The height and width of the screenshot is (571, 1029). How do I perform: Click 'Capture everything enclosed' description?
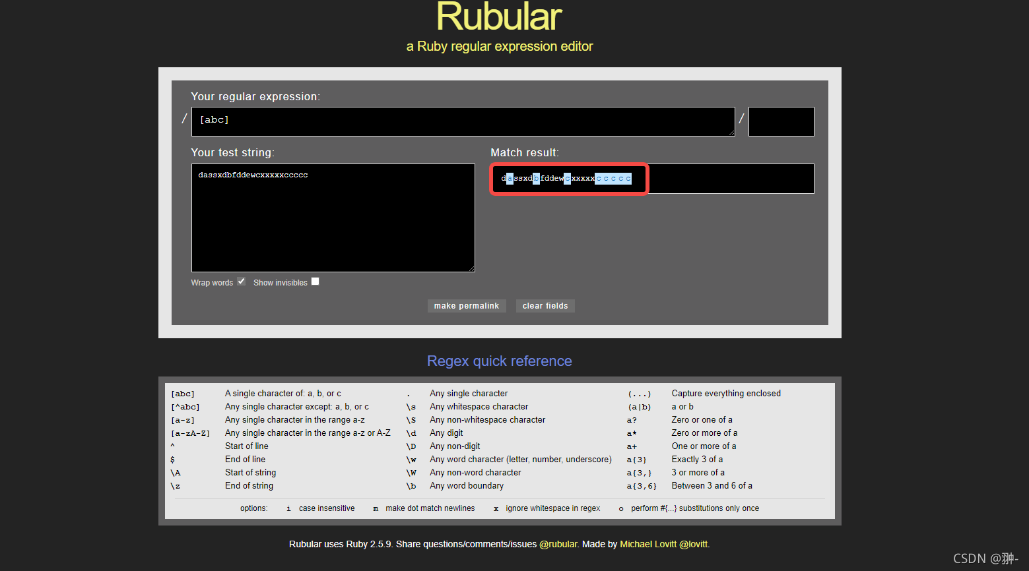point(726,394)
